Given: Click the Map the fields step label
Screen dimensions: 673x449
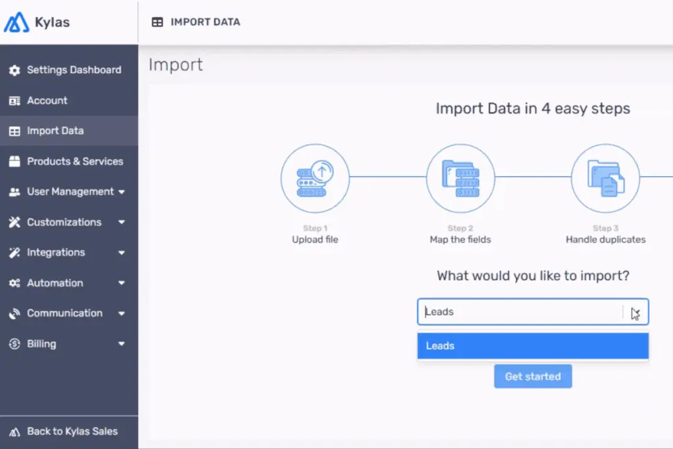Looking at the screenshot, I should point(461,239).
